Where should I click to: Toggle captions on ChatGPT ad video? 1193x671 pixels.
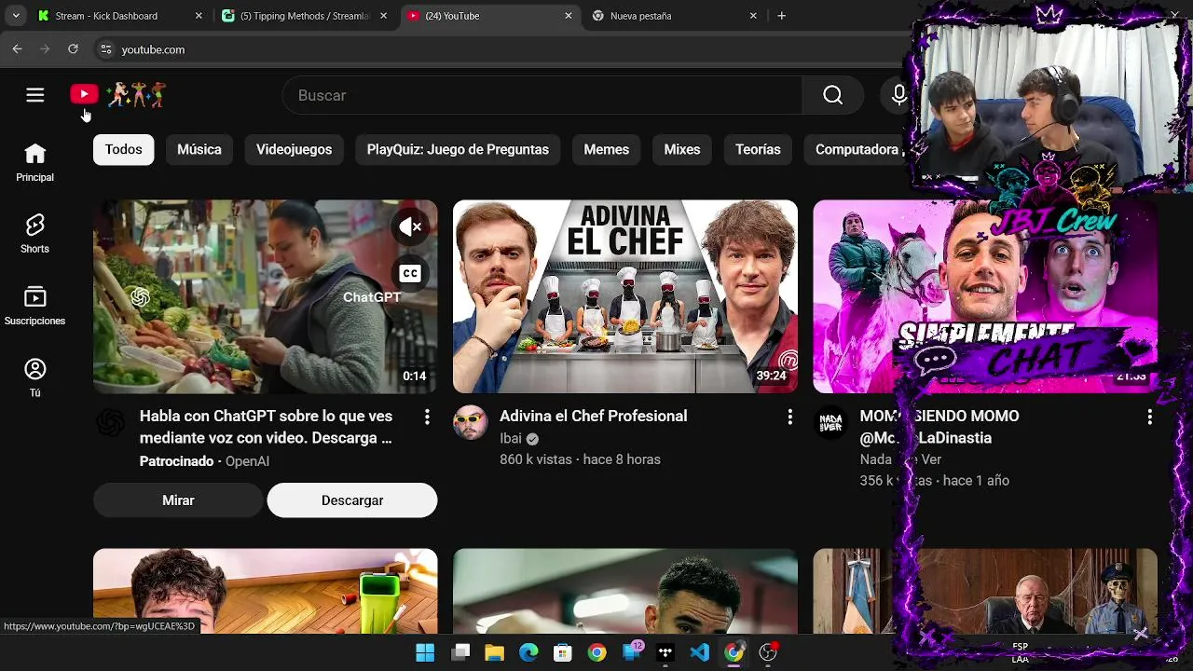(410, 273)
